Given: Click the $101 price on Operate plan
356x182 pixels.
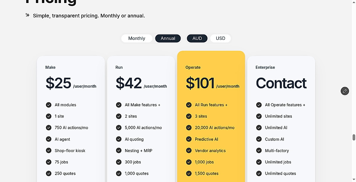Looking at the screenshot, I should (x=200, y=83).
